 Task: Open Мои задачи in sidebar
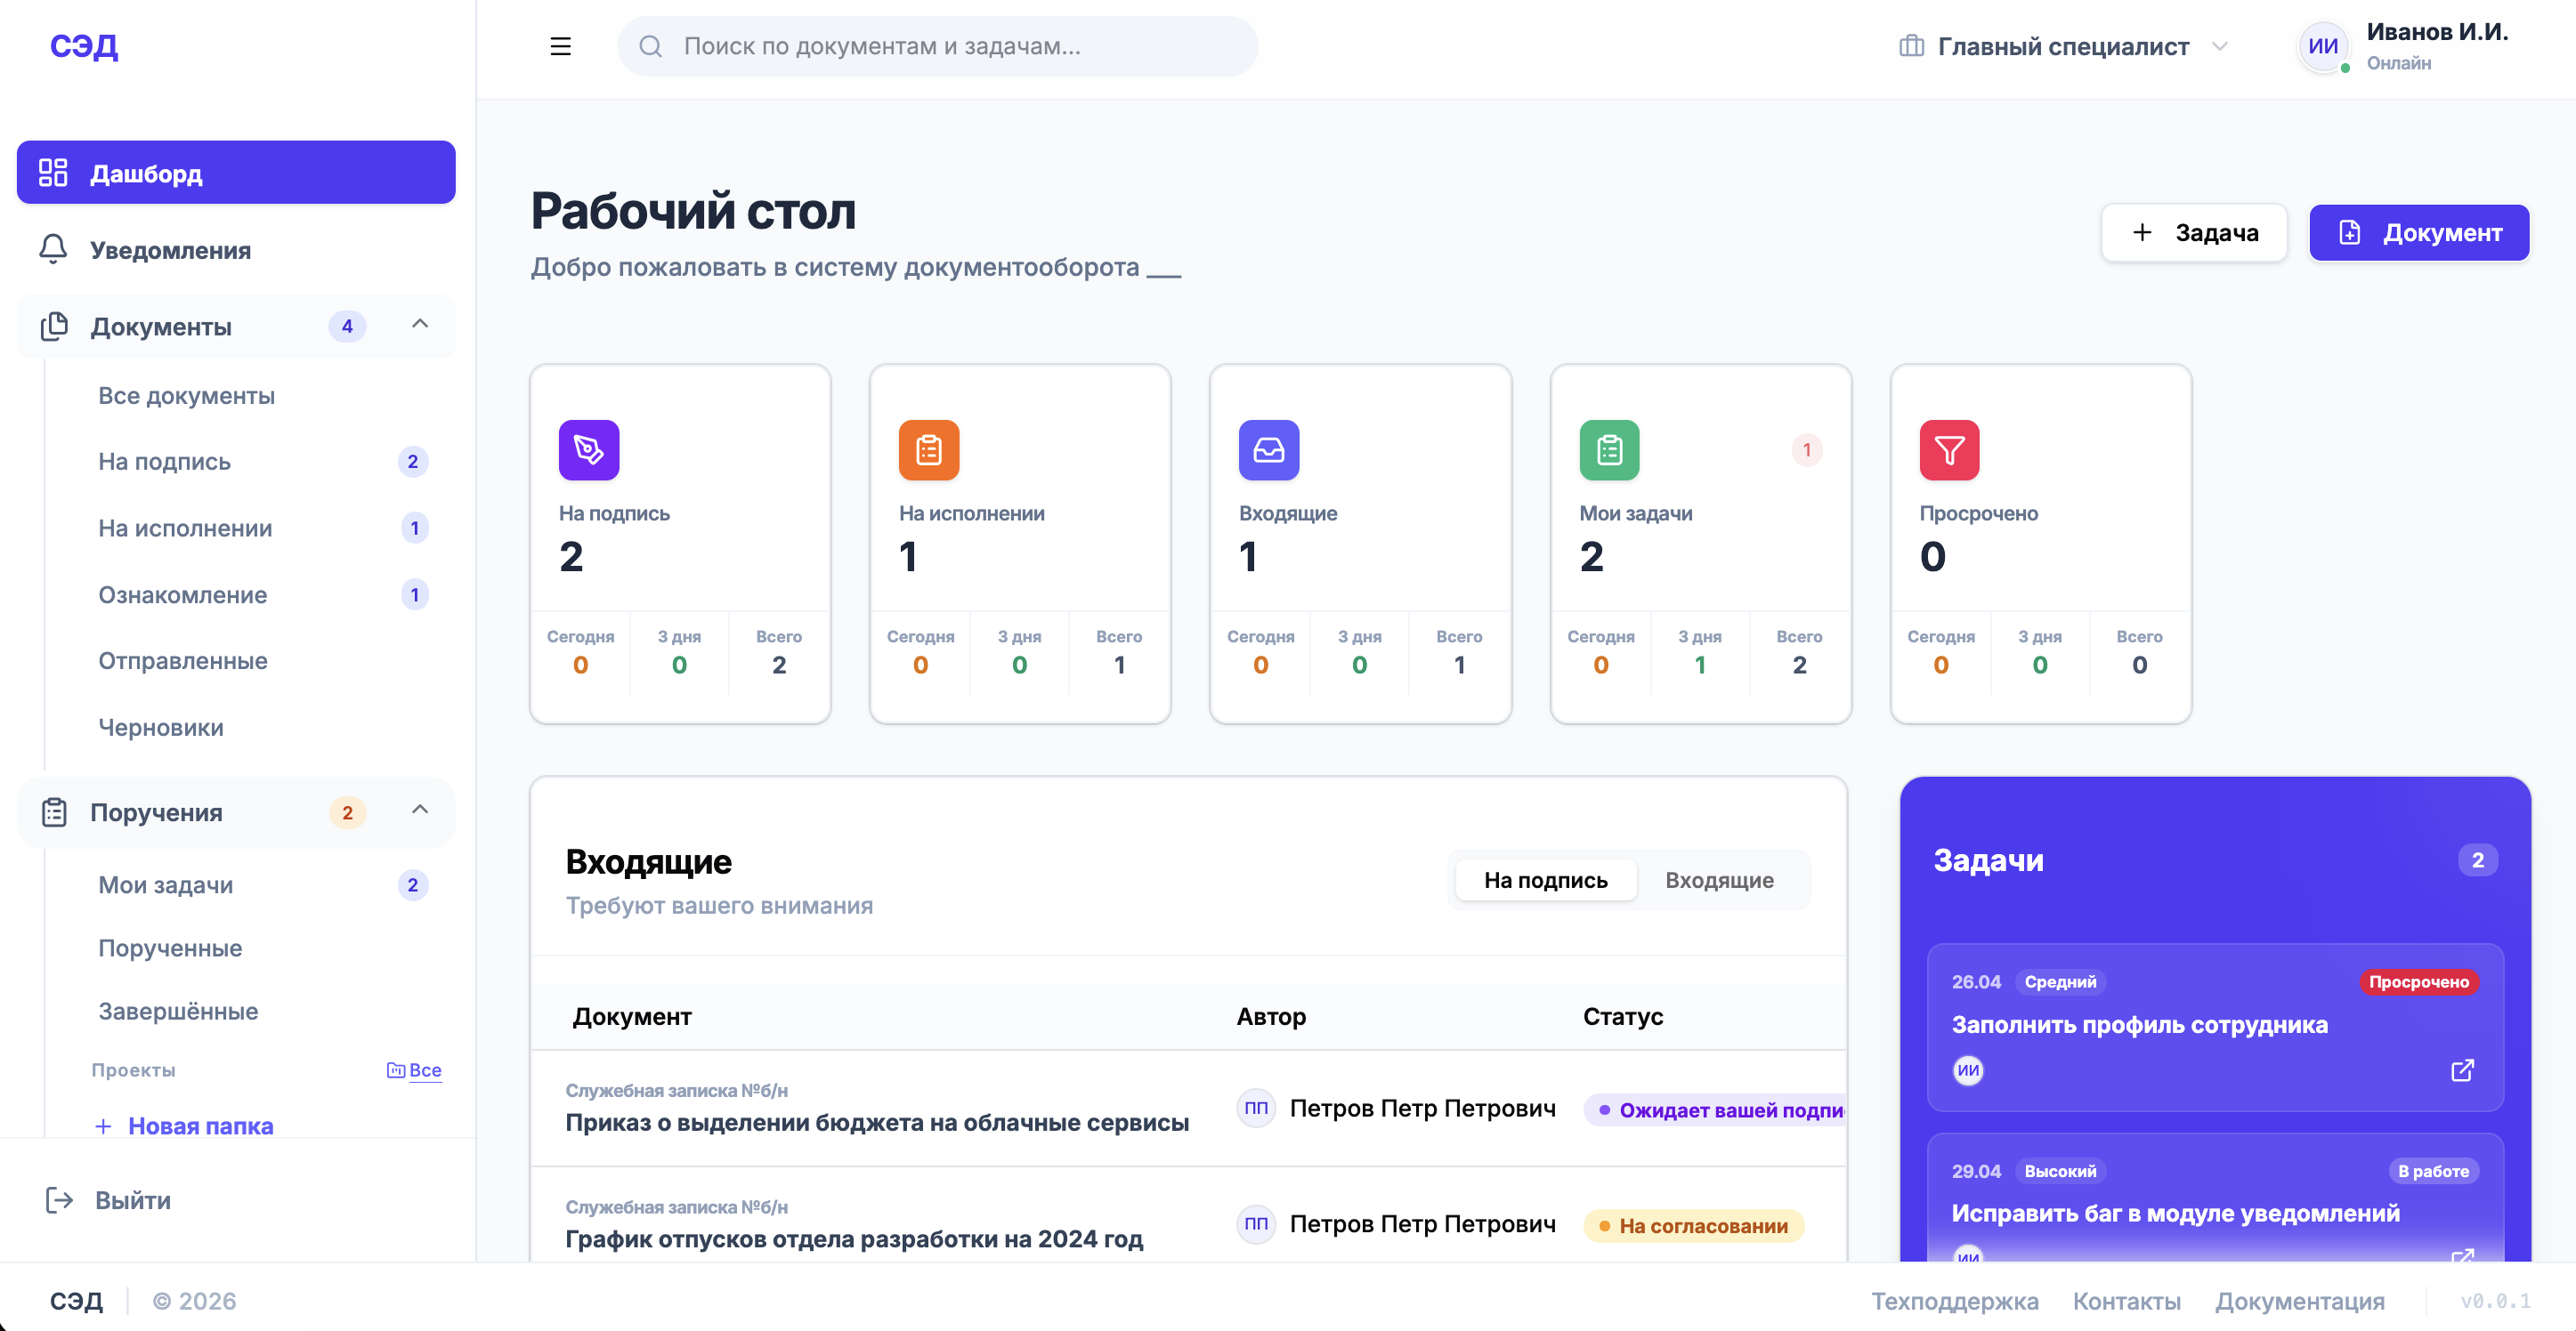(x=264, y=885)
